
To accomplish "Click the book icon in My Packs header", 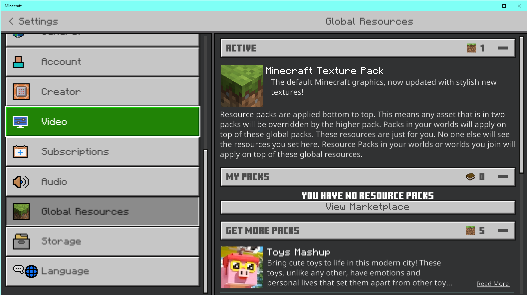I will click(470, 177).
